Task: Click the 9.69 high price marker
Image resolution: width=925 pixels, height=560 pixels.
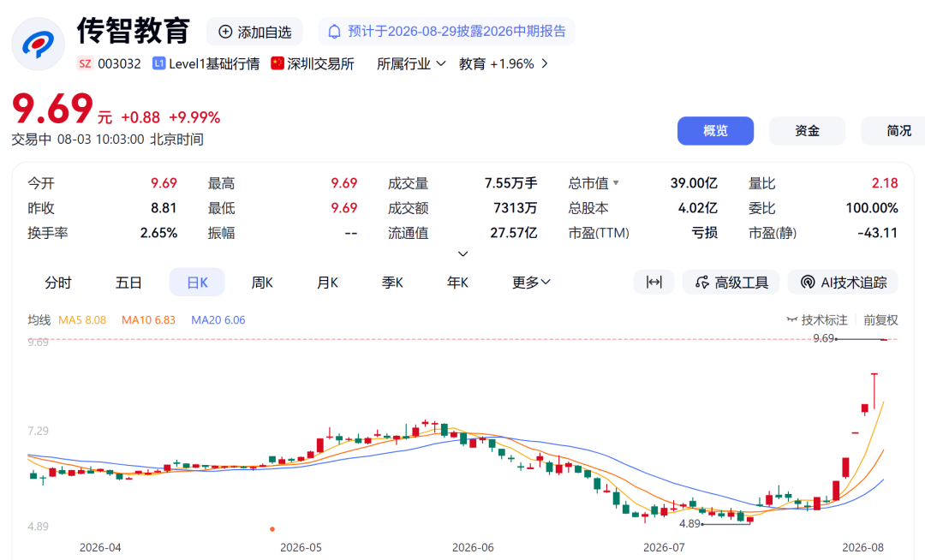Action: pyautogui.click(x=824, y=338)
